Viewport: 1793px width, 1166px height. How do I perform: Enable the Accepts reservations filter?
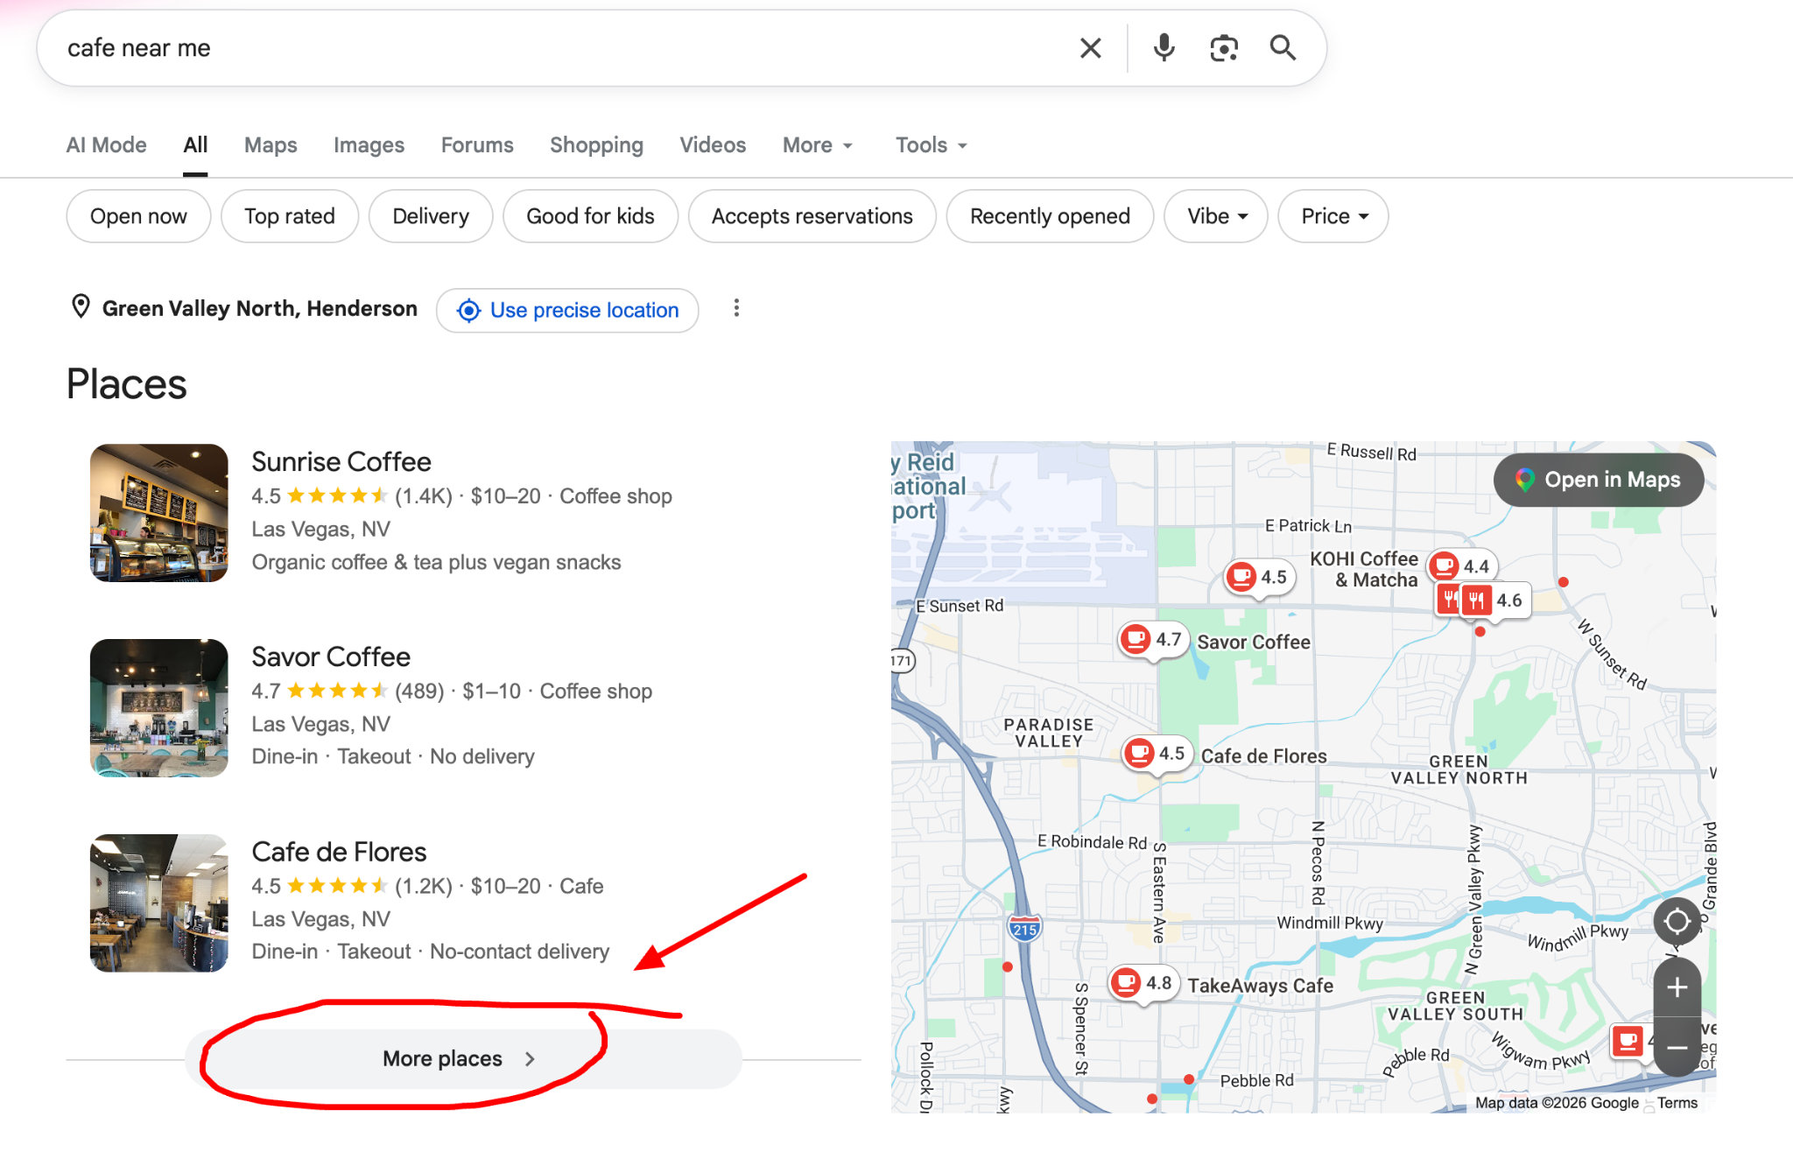tap(812, 216)
